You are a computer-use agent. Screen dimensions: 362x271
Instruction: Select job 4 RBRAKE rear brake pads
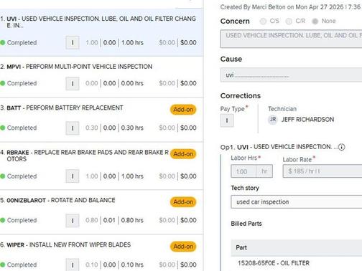pos(101,166)
